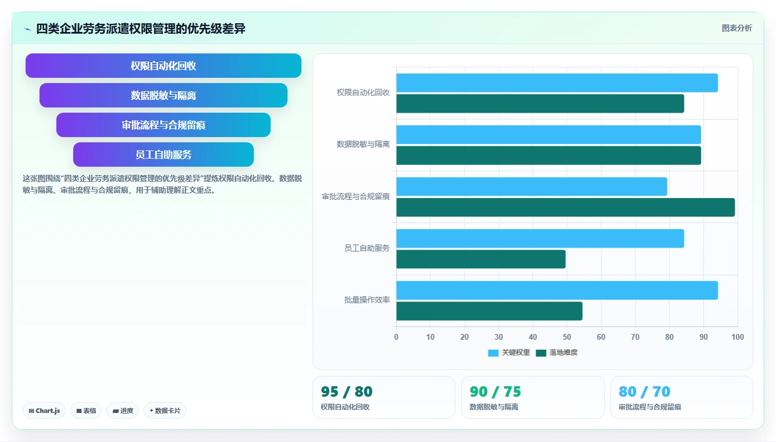Click 审批流程与合规留痕 关键权重 blue bar

532,186
